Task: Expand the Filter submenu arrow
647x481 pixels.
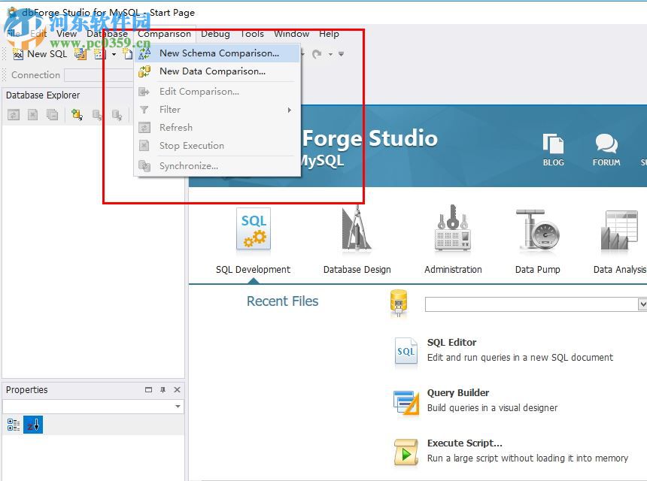Action: click(x=291, y=109)
